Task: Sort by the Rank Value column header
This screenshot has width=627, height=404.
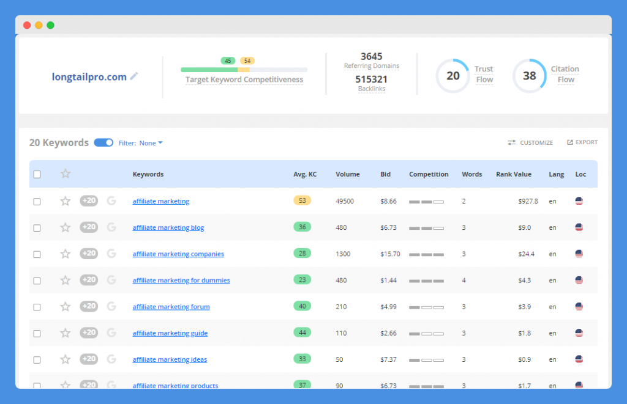Action: click(514, 174)
